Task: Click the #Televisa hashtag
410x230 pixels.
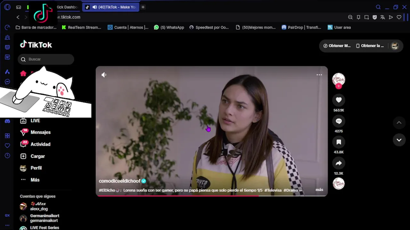Action: 273,190
